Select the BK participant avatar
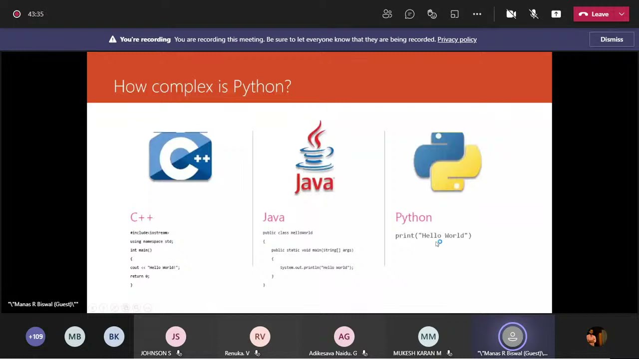This screenshot has width=639, height=359. 114,337
